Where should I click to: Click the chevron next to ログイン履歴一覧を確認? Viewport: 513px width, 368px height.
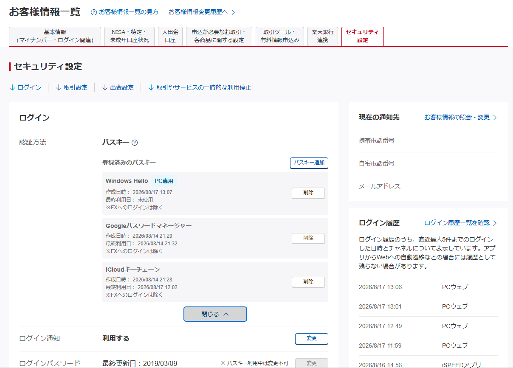(495, 223)
